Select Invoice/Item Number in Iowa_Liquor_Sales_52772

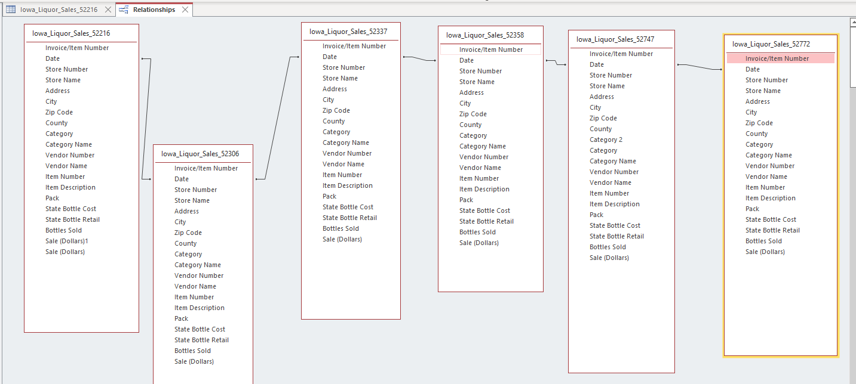780,58
